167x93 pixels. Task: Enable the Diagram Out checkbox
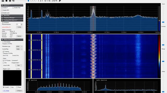coord(17,69)
